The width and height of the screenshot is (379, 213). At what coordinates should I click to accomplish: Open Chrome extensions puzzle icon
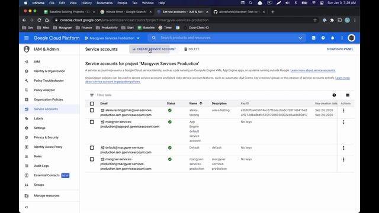pos(332,20)
